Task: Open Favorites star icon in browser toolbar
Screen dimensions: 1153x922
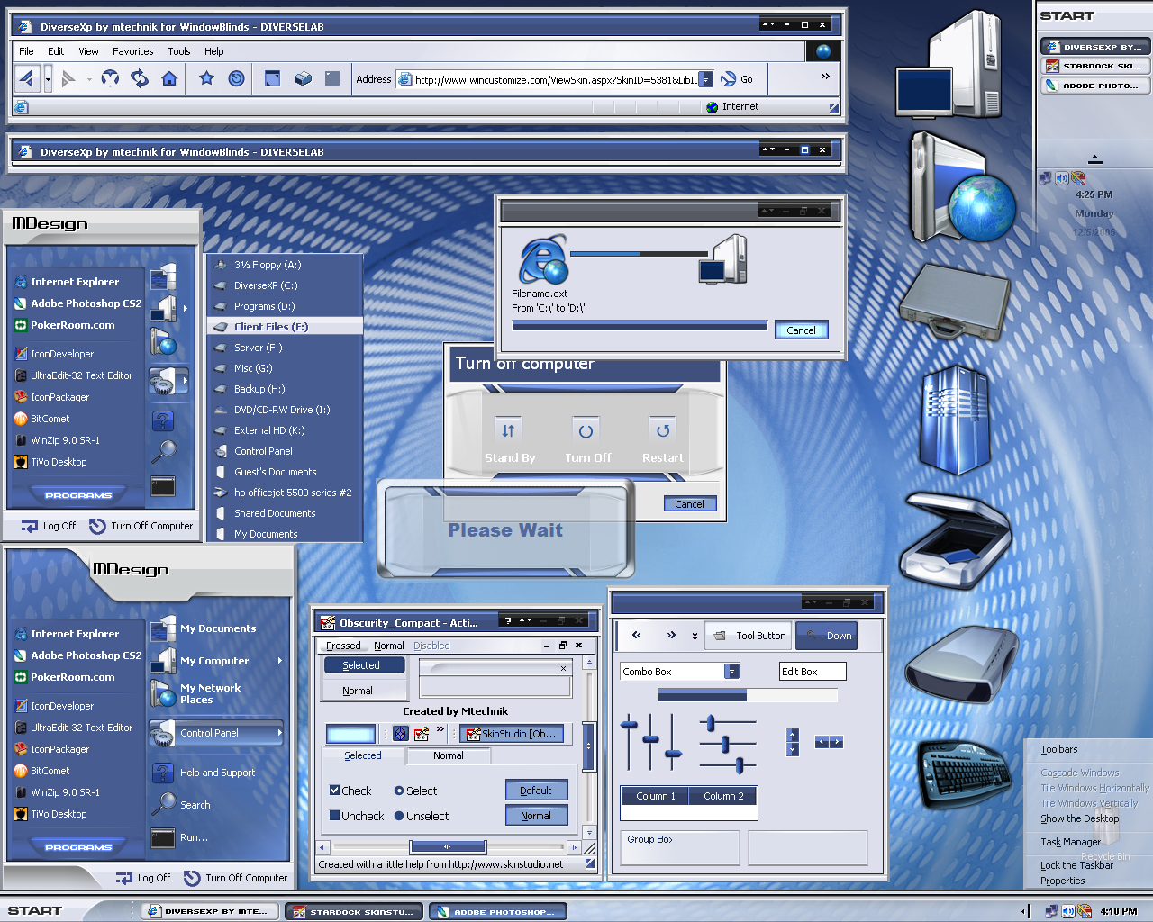Action: pyautogui.click(x=206, y=79)
